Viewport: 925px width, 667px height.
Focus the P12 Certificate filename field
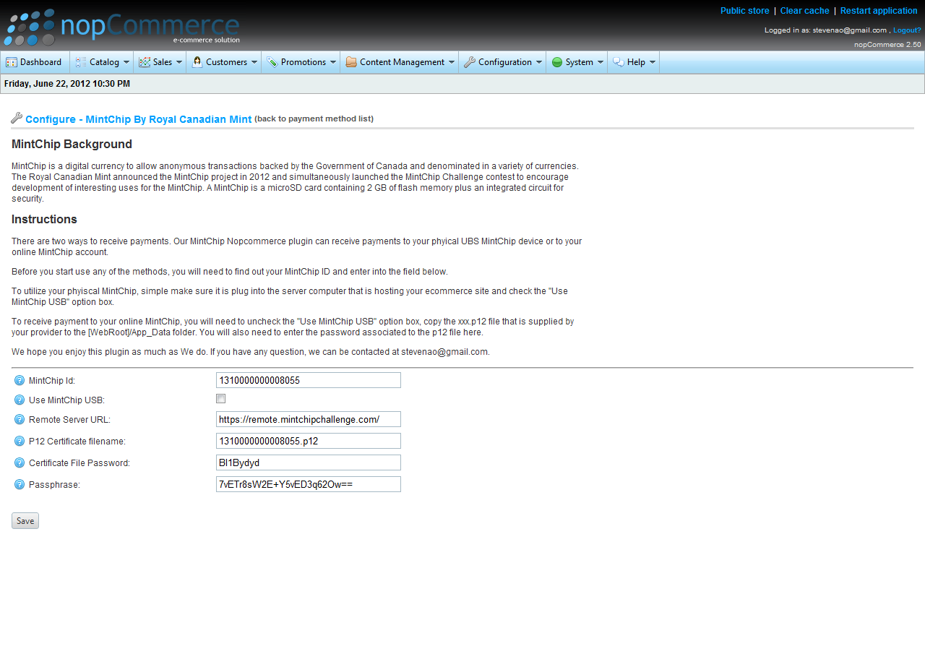309,441
